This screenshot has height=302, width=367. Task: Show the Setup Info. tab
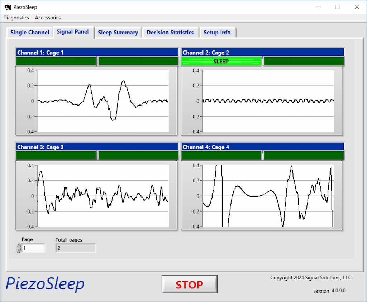pos(218,33)
